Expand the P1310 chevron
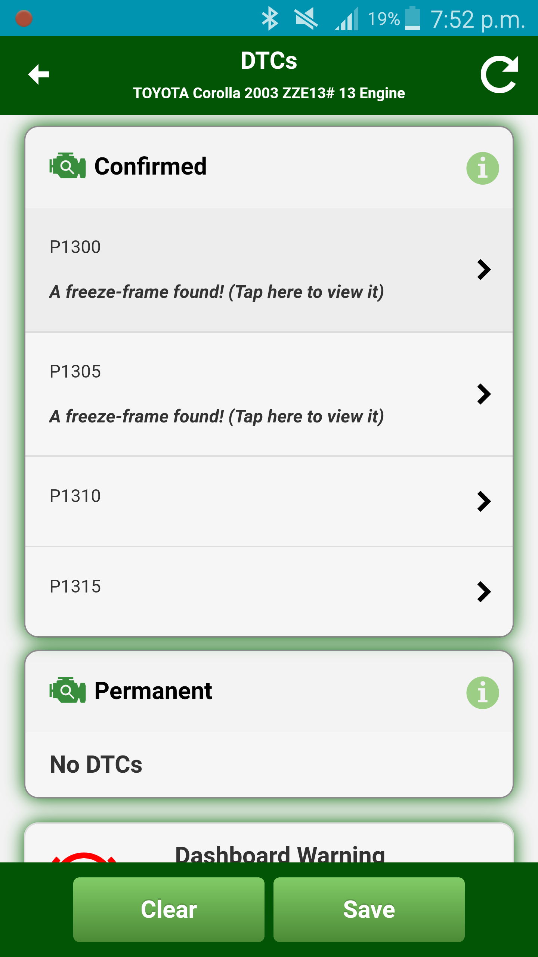The height and width of the screenshot is (957, 538). 484,501
